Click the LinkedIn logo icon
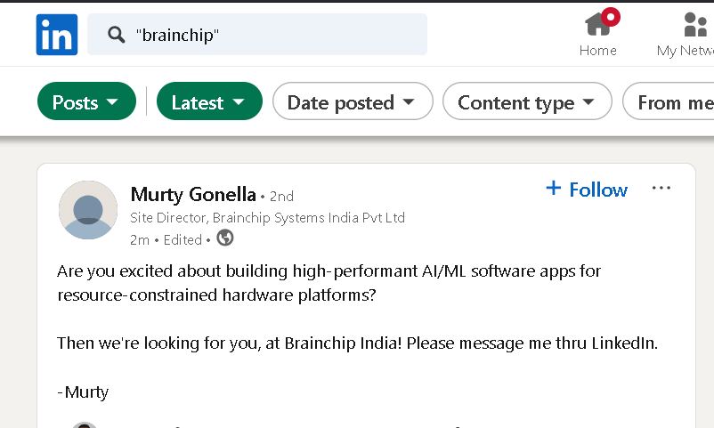714x428 pixels. click(x=57, y=35)
